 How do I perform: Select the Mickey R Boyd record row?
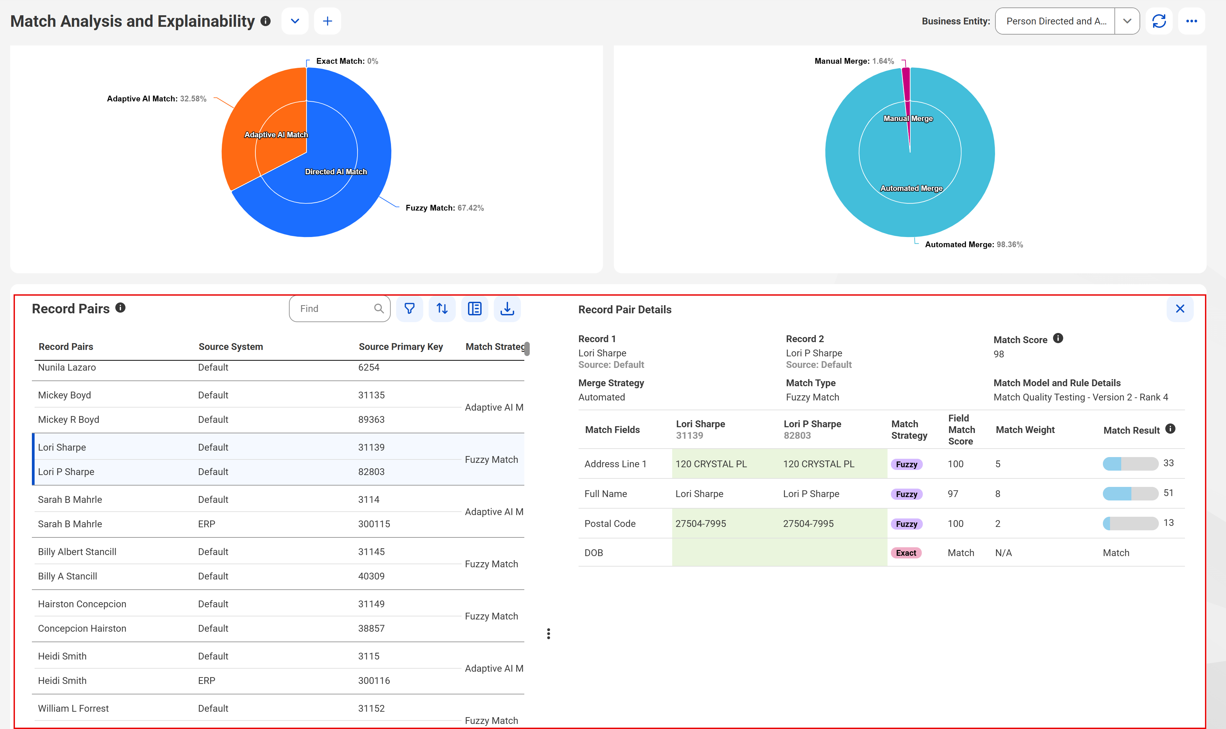coord(248,419)
